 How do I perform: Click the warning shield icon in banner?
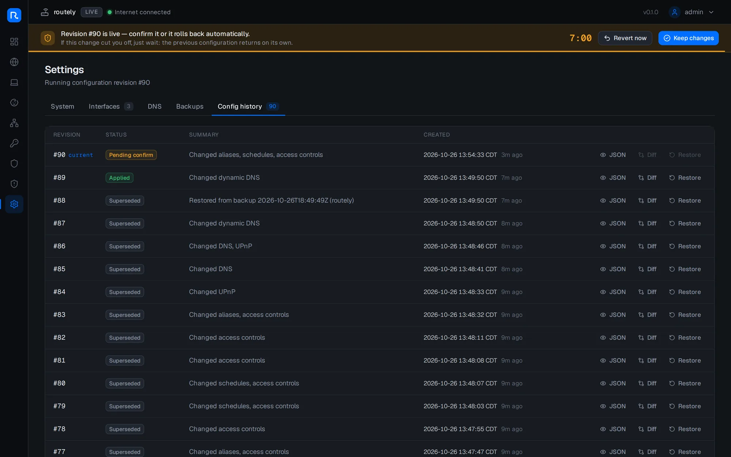48,38
